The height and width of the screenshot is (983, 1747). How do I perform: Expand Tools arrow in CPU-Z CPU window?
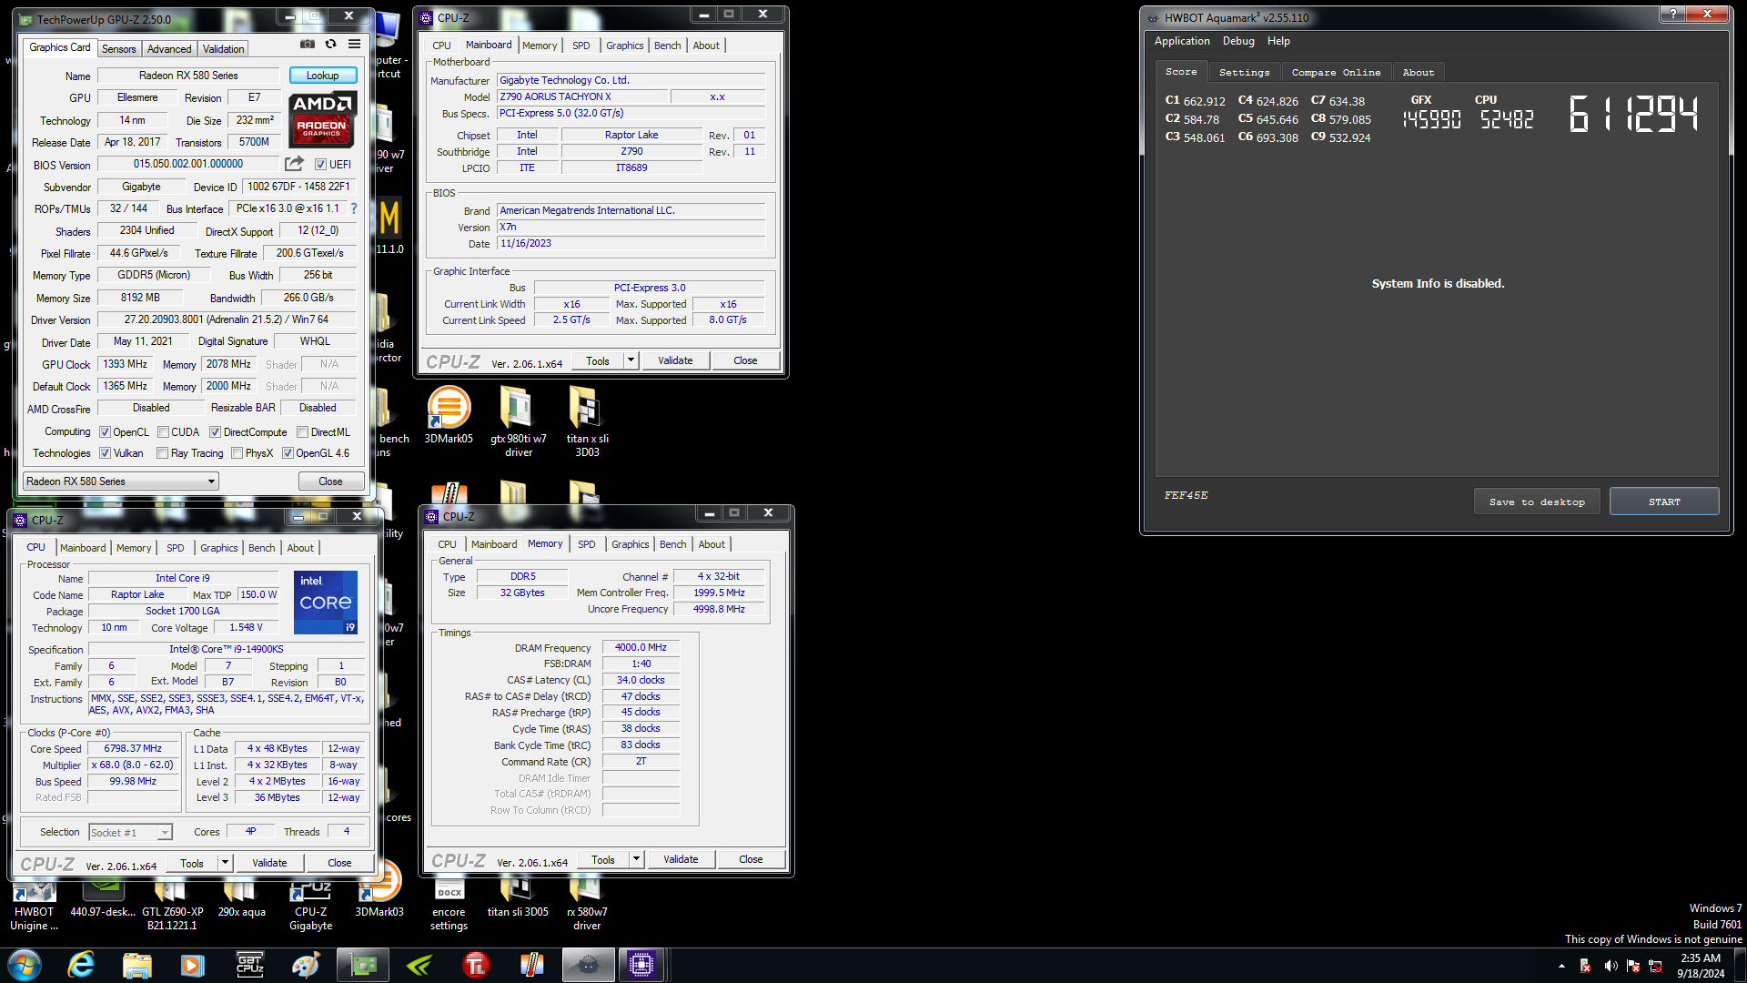tap(225, 863)
